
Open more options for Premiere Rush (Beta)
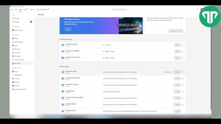pyautogui.click(x=183, y=79)
